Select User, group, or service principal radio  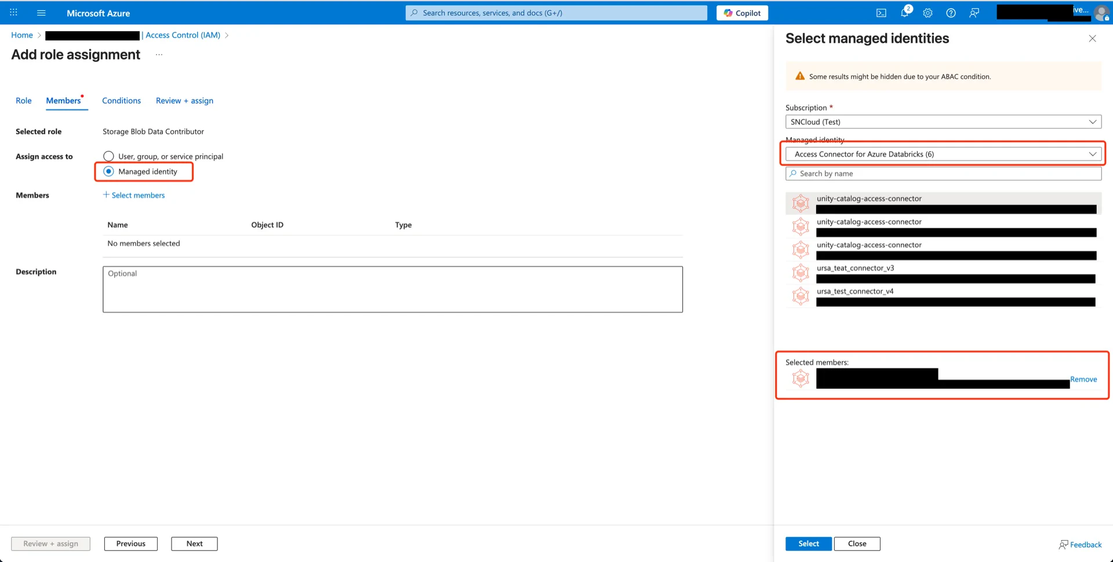(108, 156)
